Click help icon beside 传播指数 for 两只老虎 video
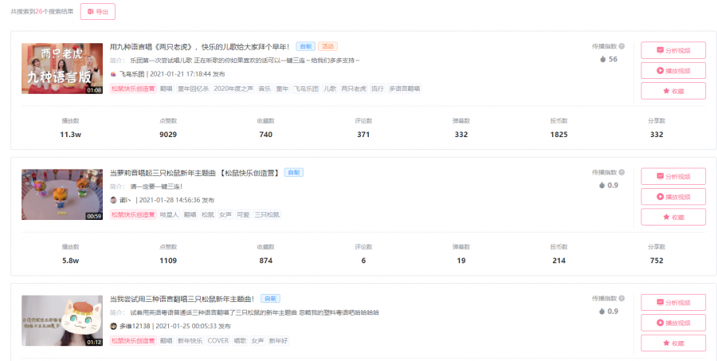The width and height of the screenshot is (717, 361). coord(621,46)
